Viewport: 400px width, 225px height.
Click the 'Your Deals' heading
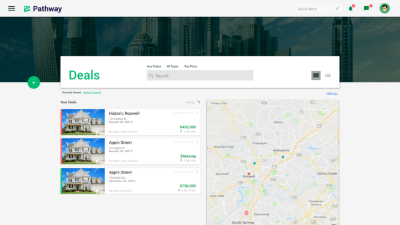tap(69, 102)
